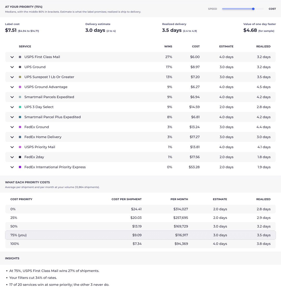Expand the FedEx 2day row chevron
The image size is (281, 292).
tap(12, 157)
